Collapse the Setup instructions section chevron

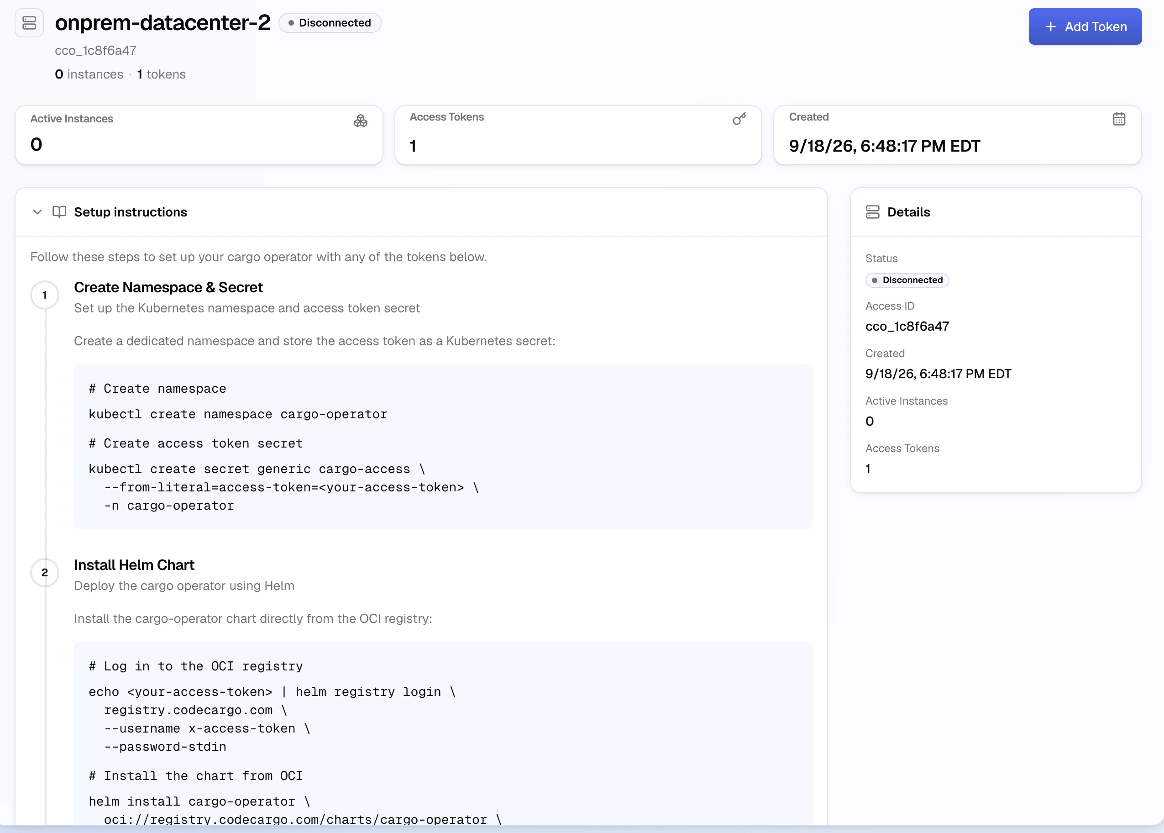point(37,212)
